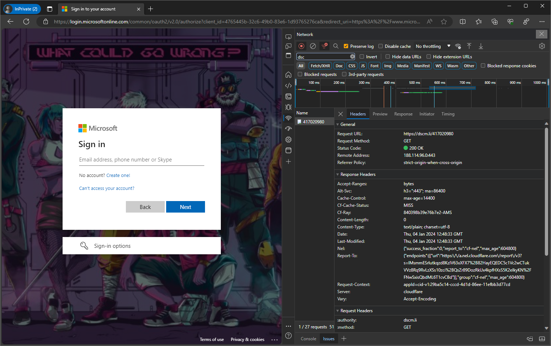Switch to the Timing tab
Screen dimensions: 551x346
[x=448, y=114]
